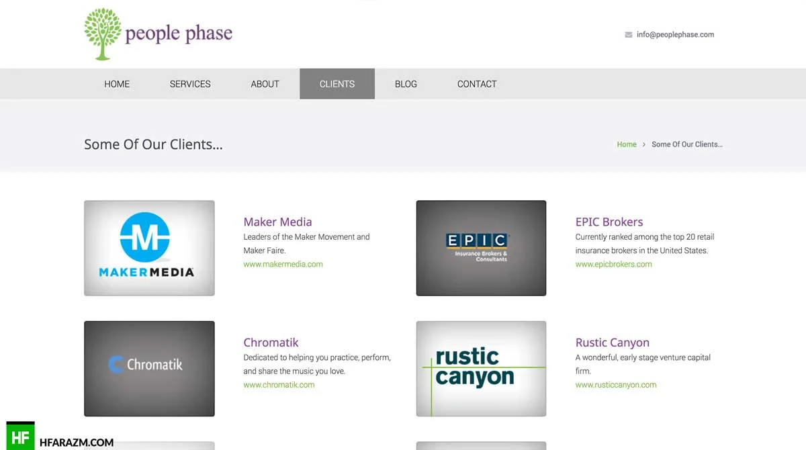Screen dimensions: 806x450
Task: Open the CONTACT page
Action: click(477, 84)
